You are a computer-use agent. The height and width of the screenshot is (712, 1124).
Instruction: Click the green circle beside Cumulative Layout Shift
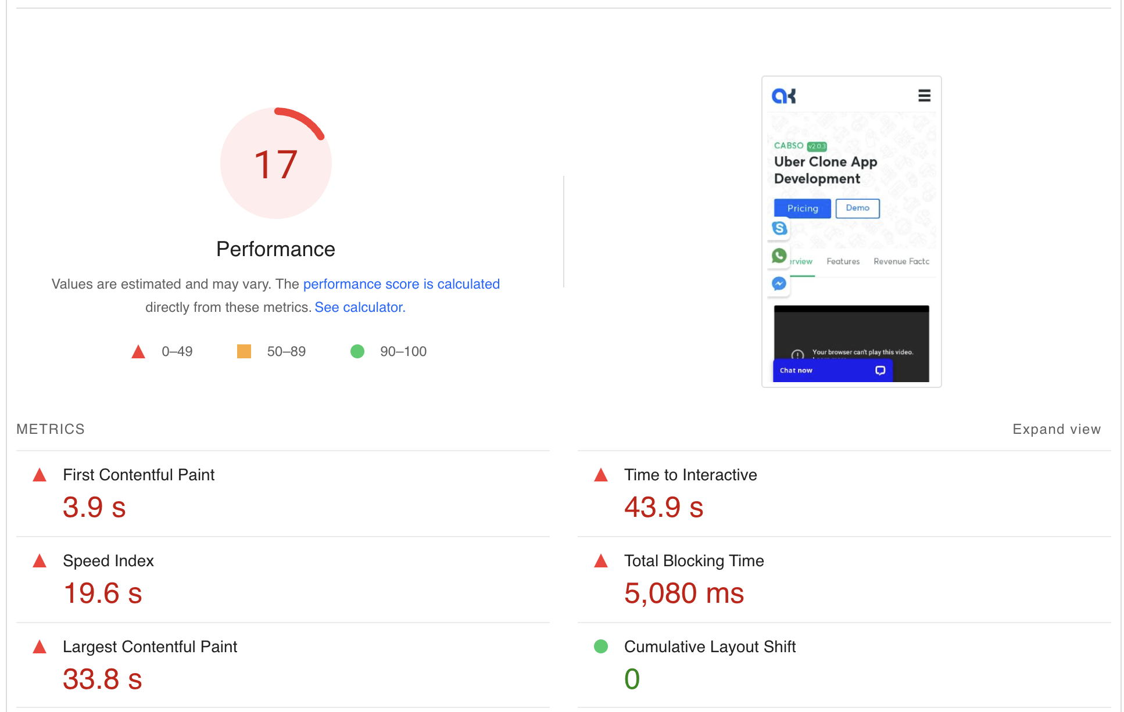coord(601,646)
